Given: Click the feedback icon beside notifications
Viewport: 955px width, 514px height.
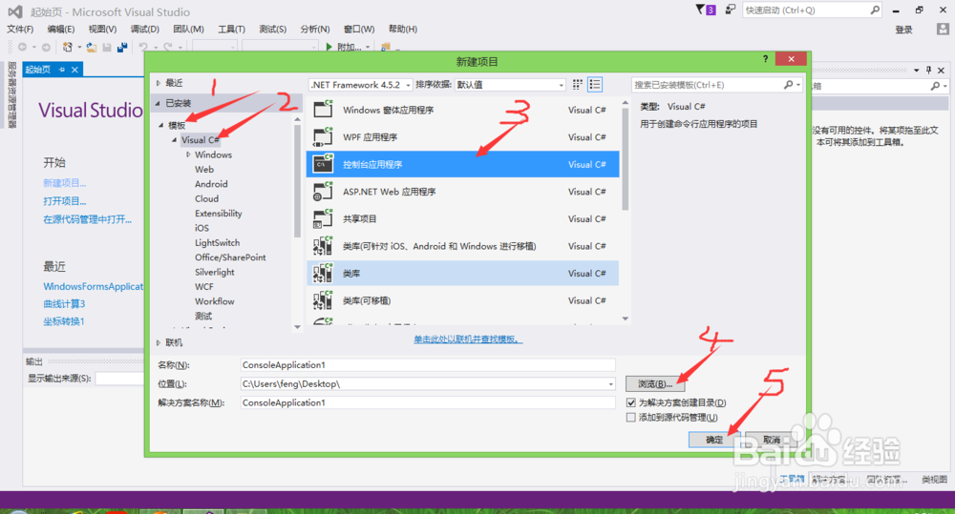Looking at the screenshot, I should (730, 10).
